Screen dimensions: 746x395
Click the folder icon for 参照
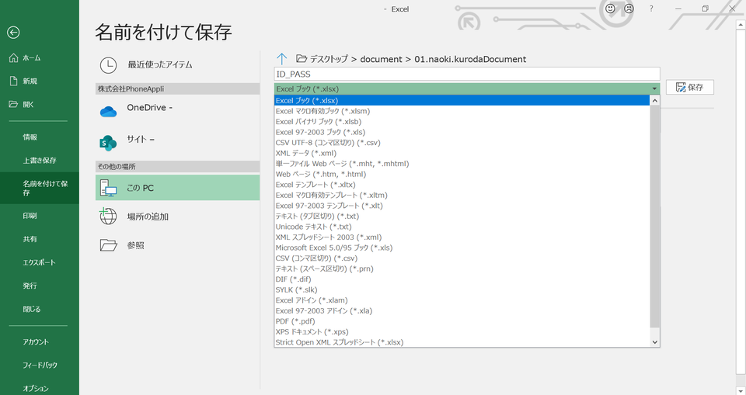[x=109, y=245]
